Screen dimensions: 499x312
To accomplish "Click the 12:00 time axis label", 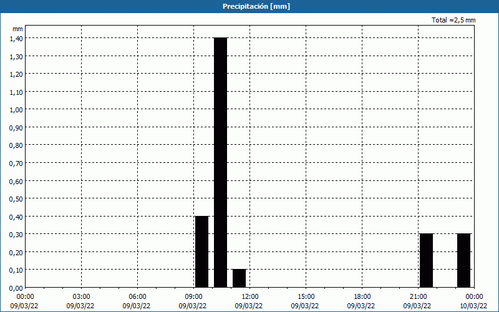I will pos(250,297).
